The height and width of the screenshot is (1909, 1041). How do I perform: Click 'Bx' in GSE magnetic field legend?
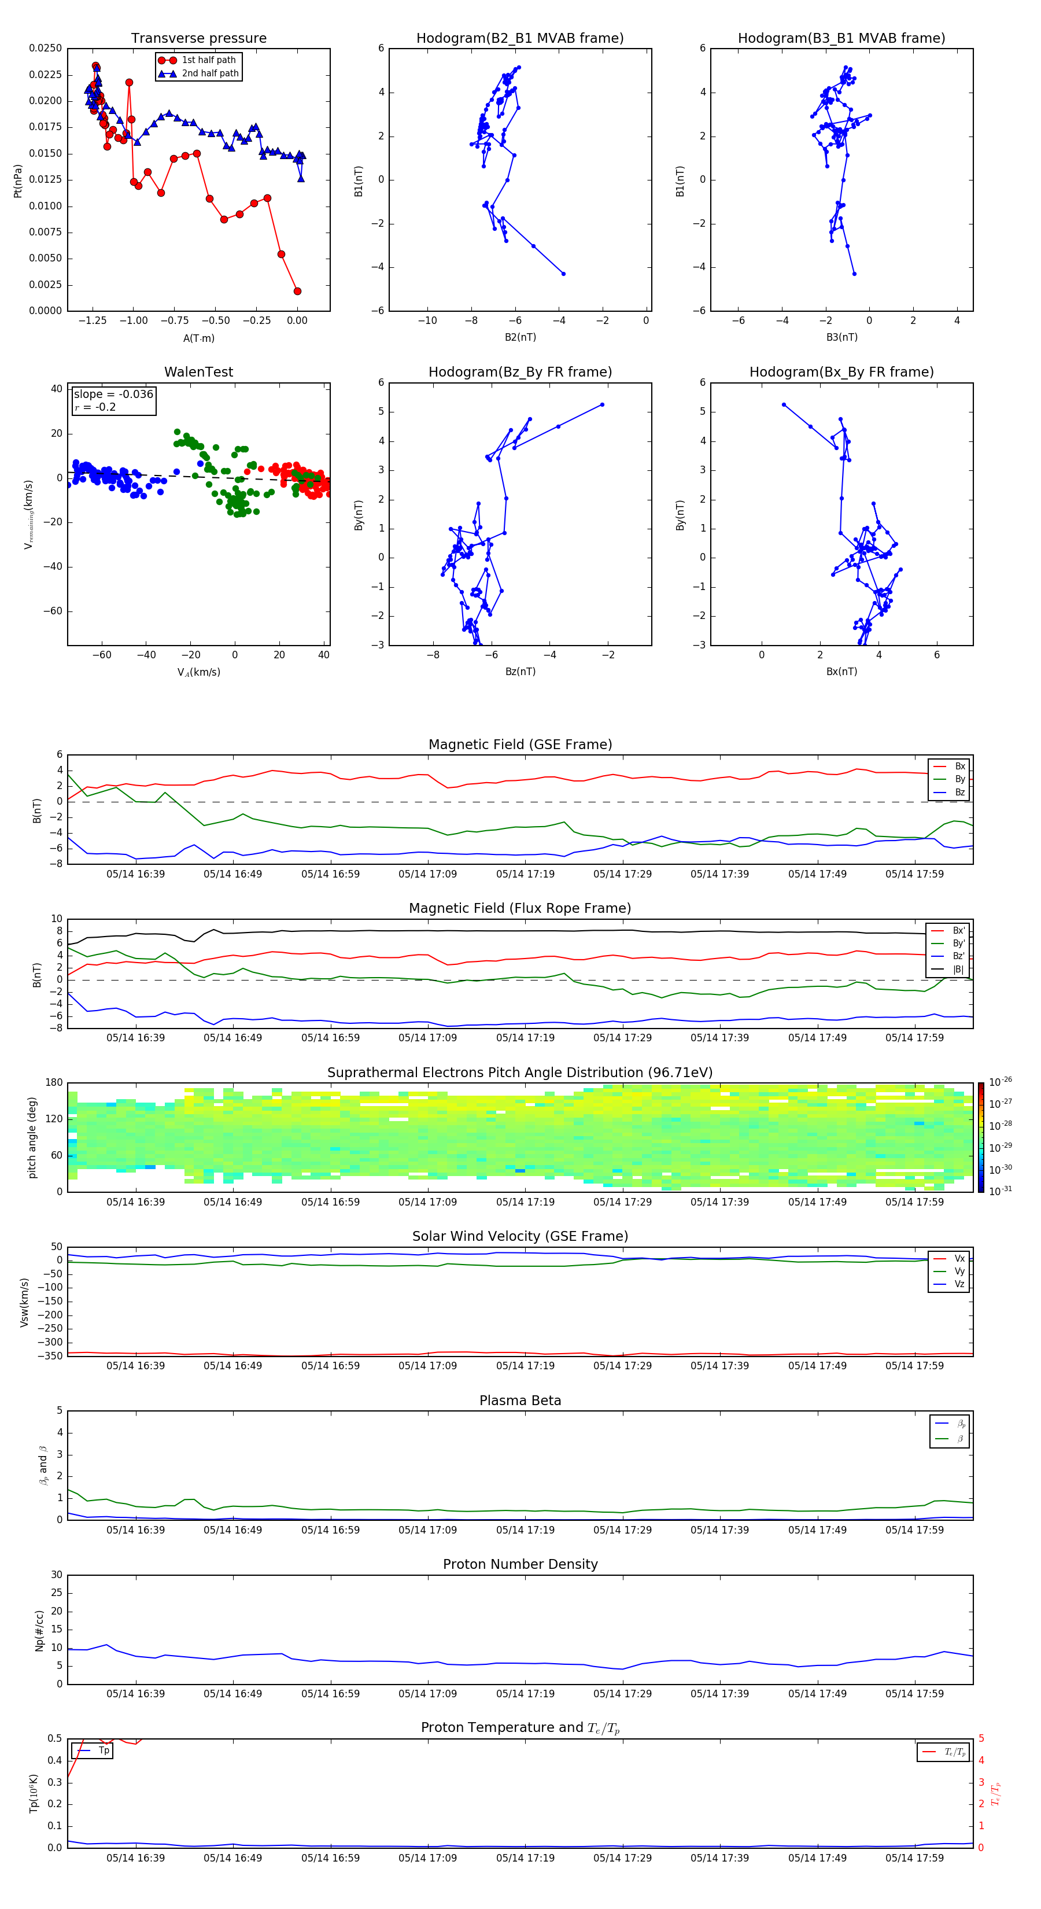coord(950,766)
